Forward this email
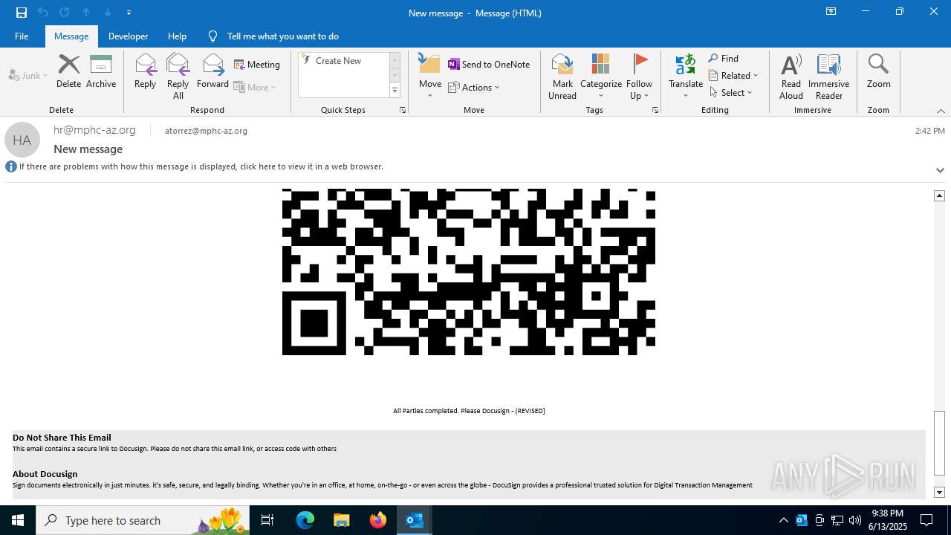Viewport: 951px width, 535px height. pyautogui.click(x=212, y=71)
